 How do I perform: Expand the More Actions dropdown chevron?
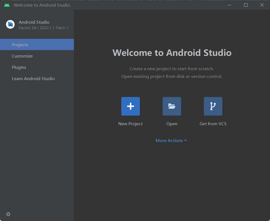pos(186,140)
